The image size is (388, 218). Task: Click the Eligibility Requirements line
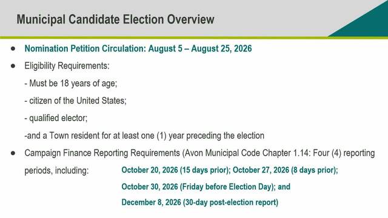click(x=67, y=66)
